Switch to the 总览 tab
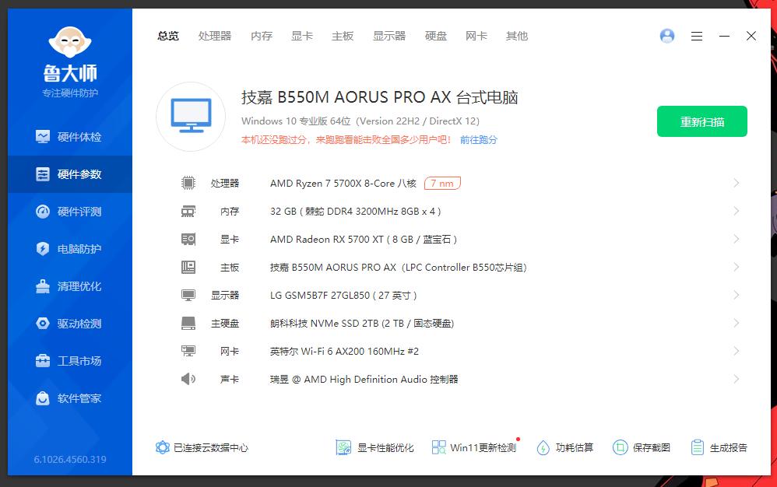777x487 pixels. coord(168,36)
